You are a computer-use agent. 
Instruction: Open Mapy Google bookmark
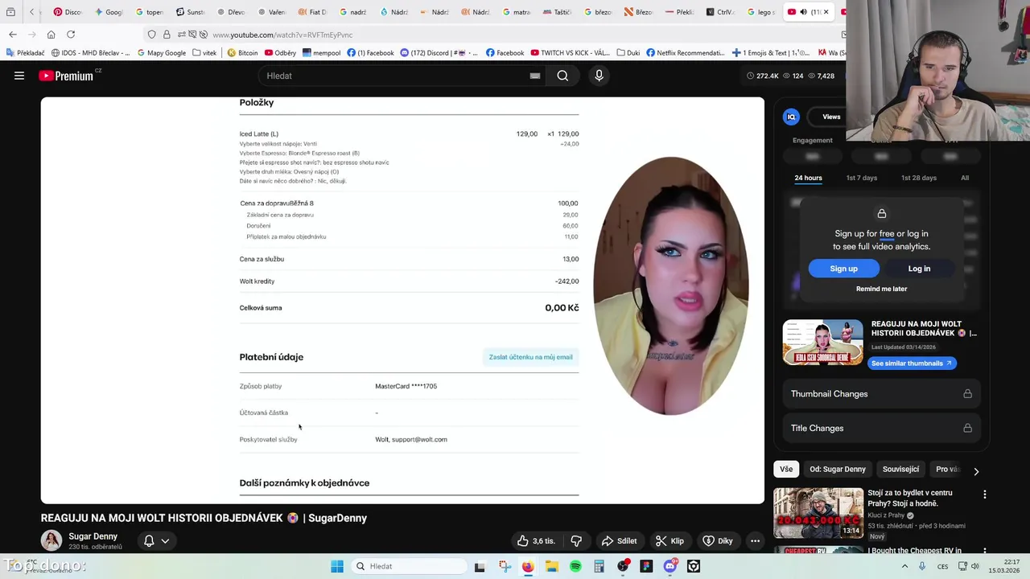pos(162,53)
